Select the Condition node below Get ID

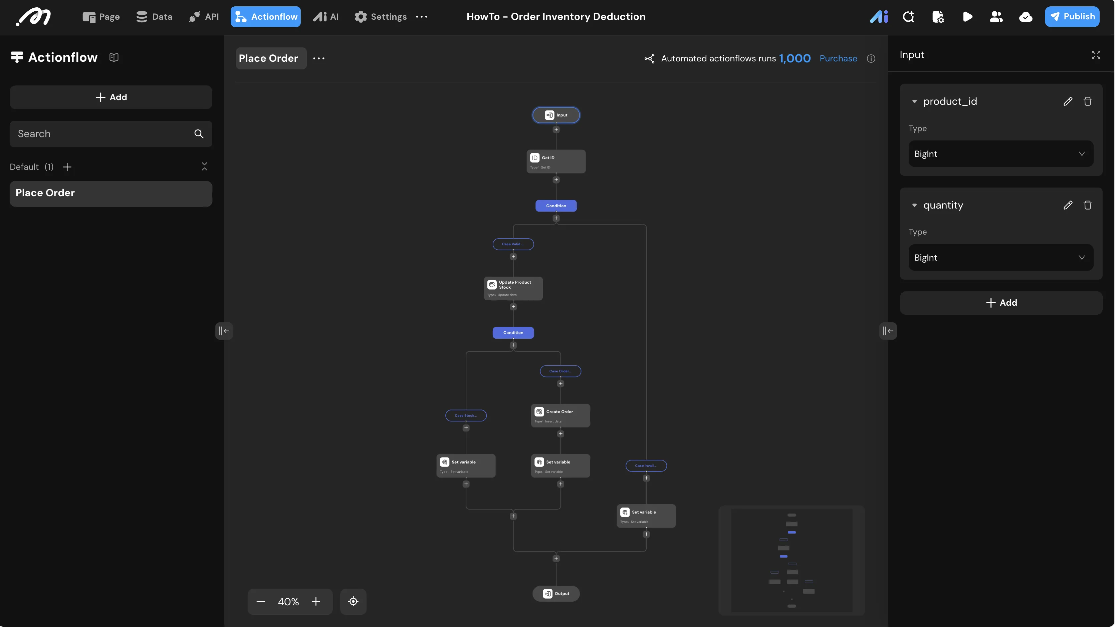point(556,206)
